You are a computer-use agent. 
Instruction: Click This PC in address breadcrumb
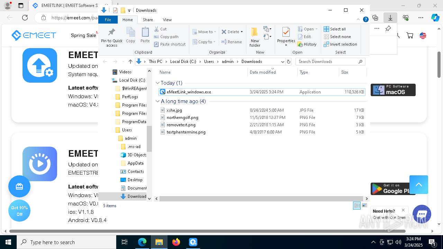pyautogui.click(x=155, y=62)
